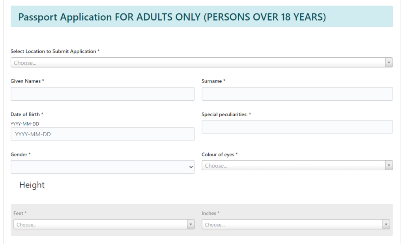Click the Colour of eyes dropdown arrow
Image resolution: width=404 pixels, height=244 pixels.
(x=389, y=165)
